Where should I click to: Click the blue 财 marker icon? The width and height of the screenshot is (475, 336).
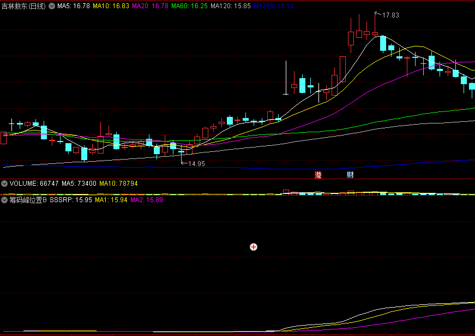[350, 175]
